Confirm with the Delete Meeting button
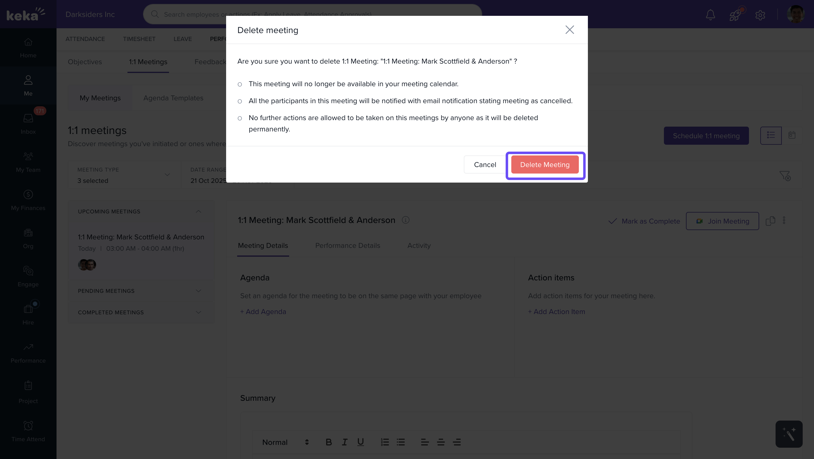 pos(545,164)
